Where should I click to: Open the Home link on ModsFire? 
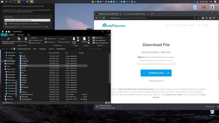[168, 25]
